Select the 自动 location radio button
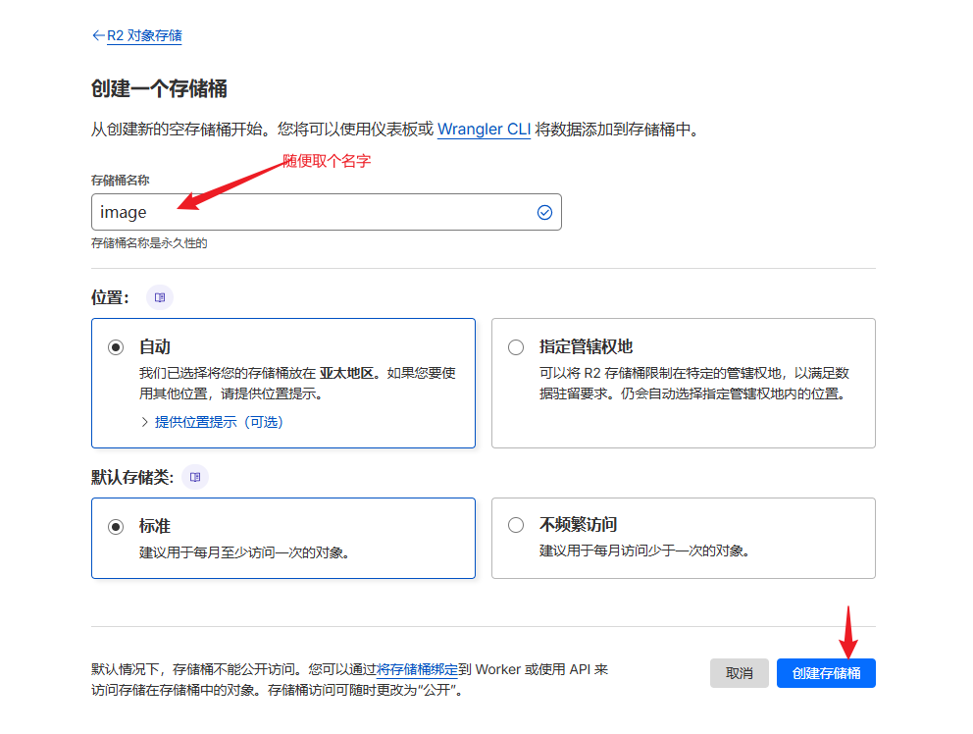This screenshot has width=973, height=734. coord(116,347)
